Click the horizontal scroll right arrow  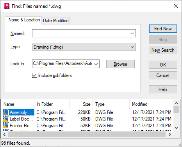[x=170, y=135]
